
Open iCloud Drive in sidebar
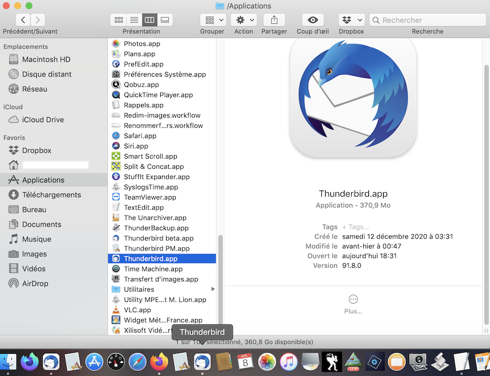(x=54, y=119)
